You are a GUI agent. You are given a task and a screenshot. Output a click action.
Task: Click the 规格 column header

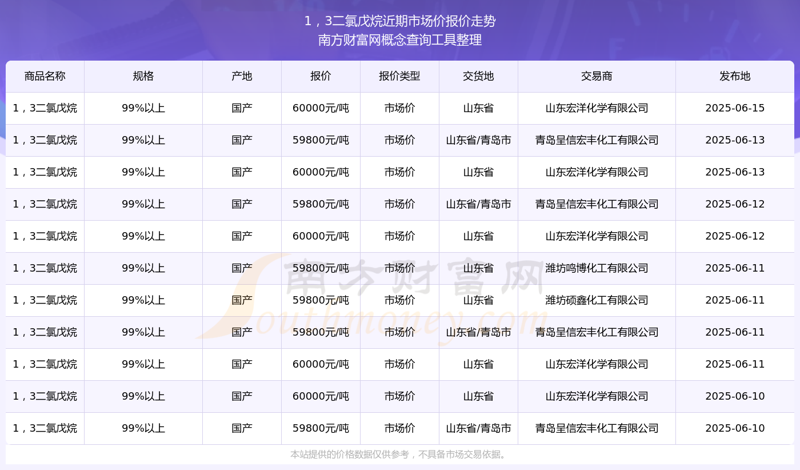pyautogui.click(x=143, y=76)
